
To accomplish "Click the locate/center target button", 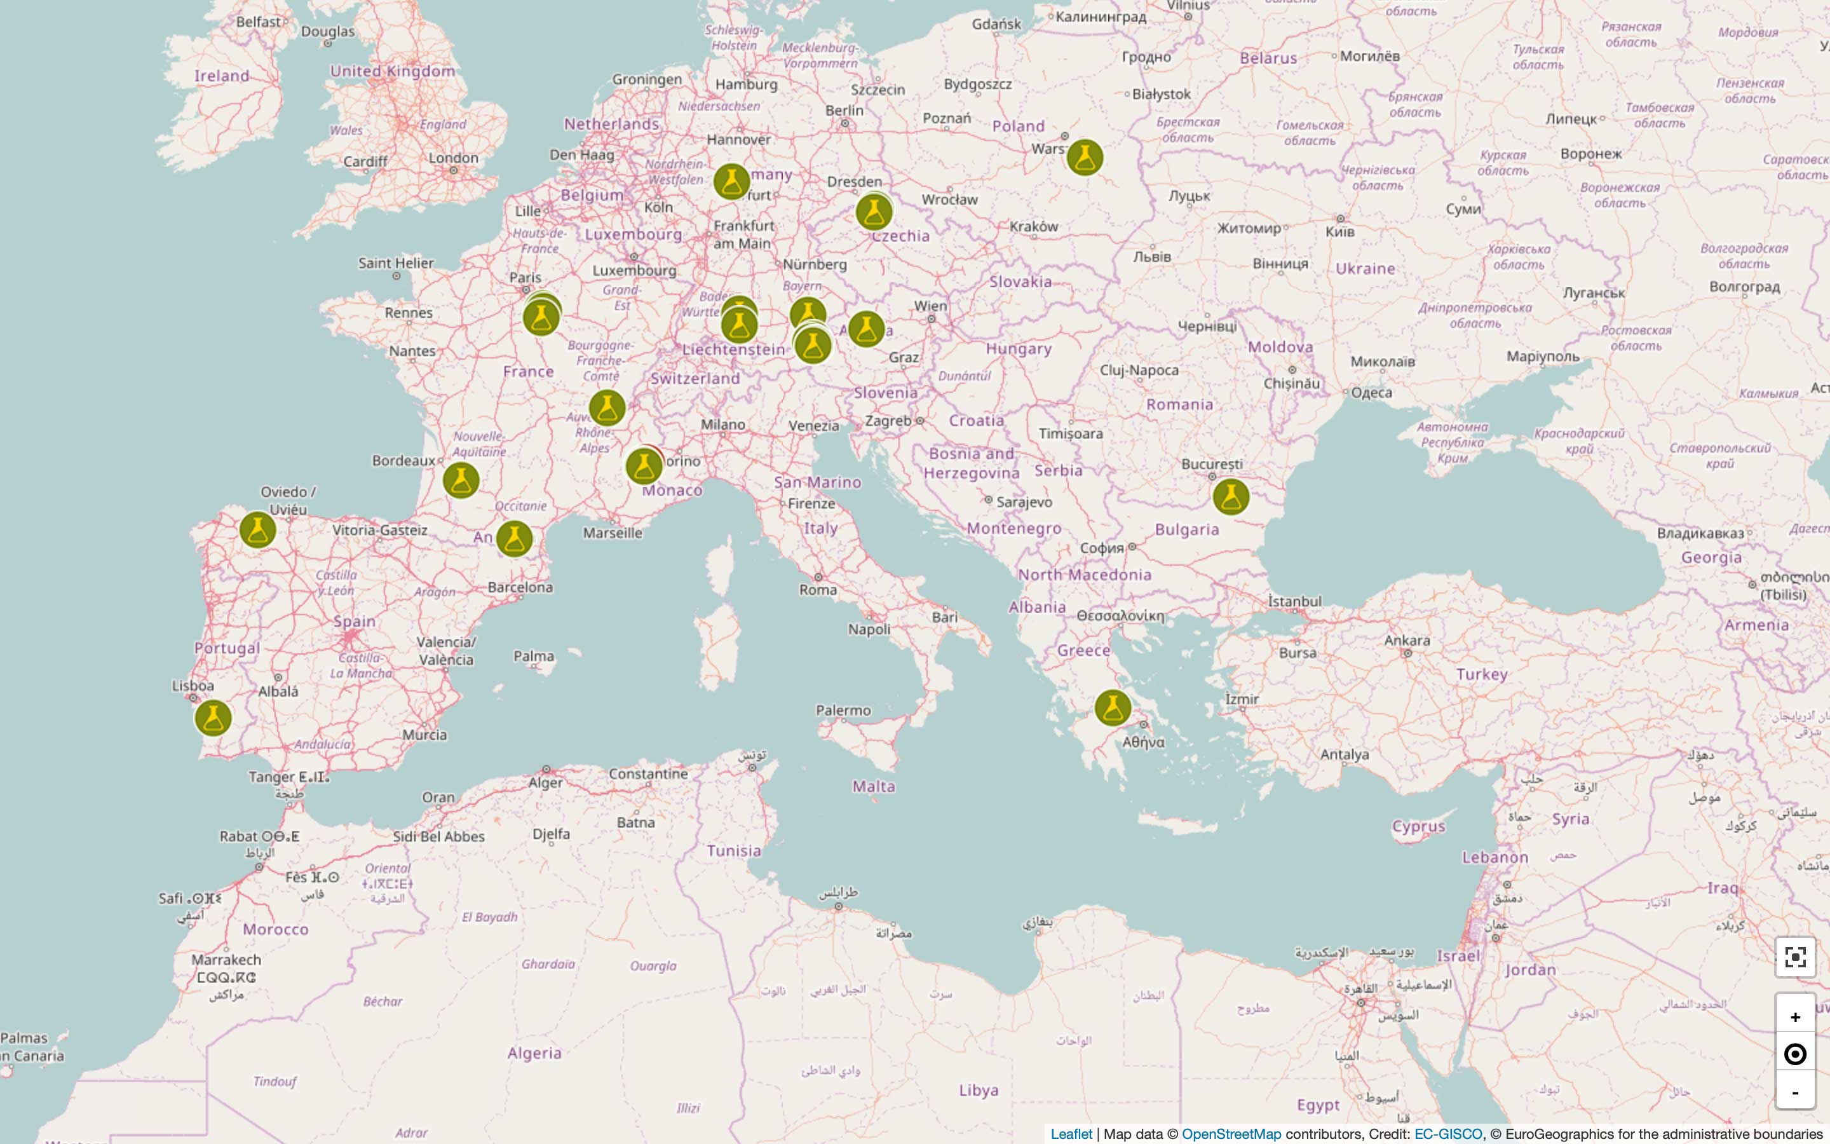I will click(1794, 1054).
